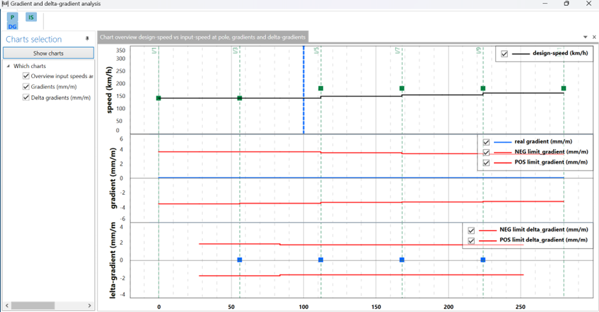Toggle the Delta gradients (mm/m) checkbox
The width and height of the screenshot is (599, 312).
(x=26, y=97)
